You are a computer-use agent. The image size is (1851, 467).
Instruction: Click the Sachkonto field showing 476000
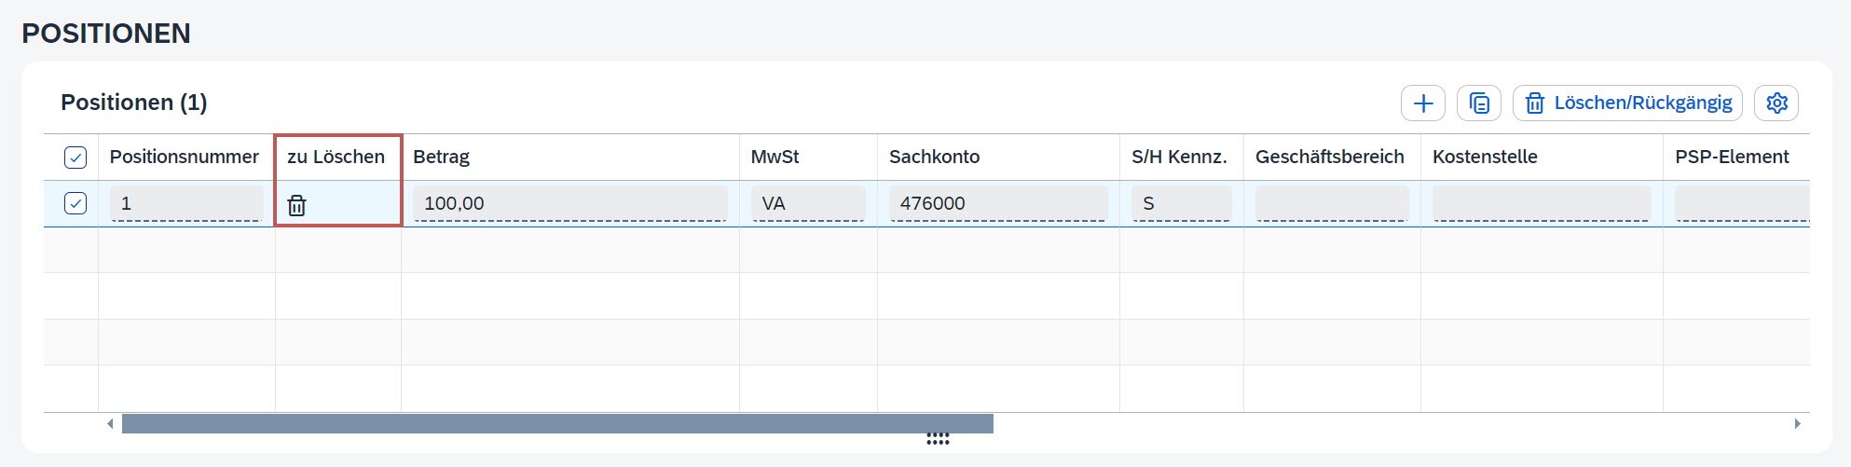click(x=997, y=203)
